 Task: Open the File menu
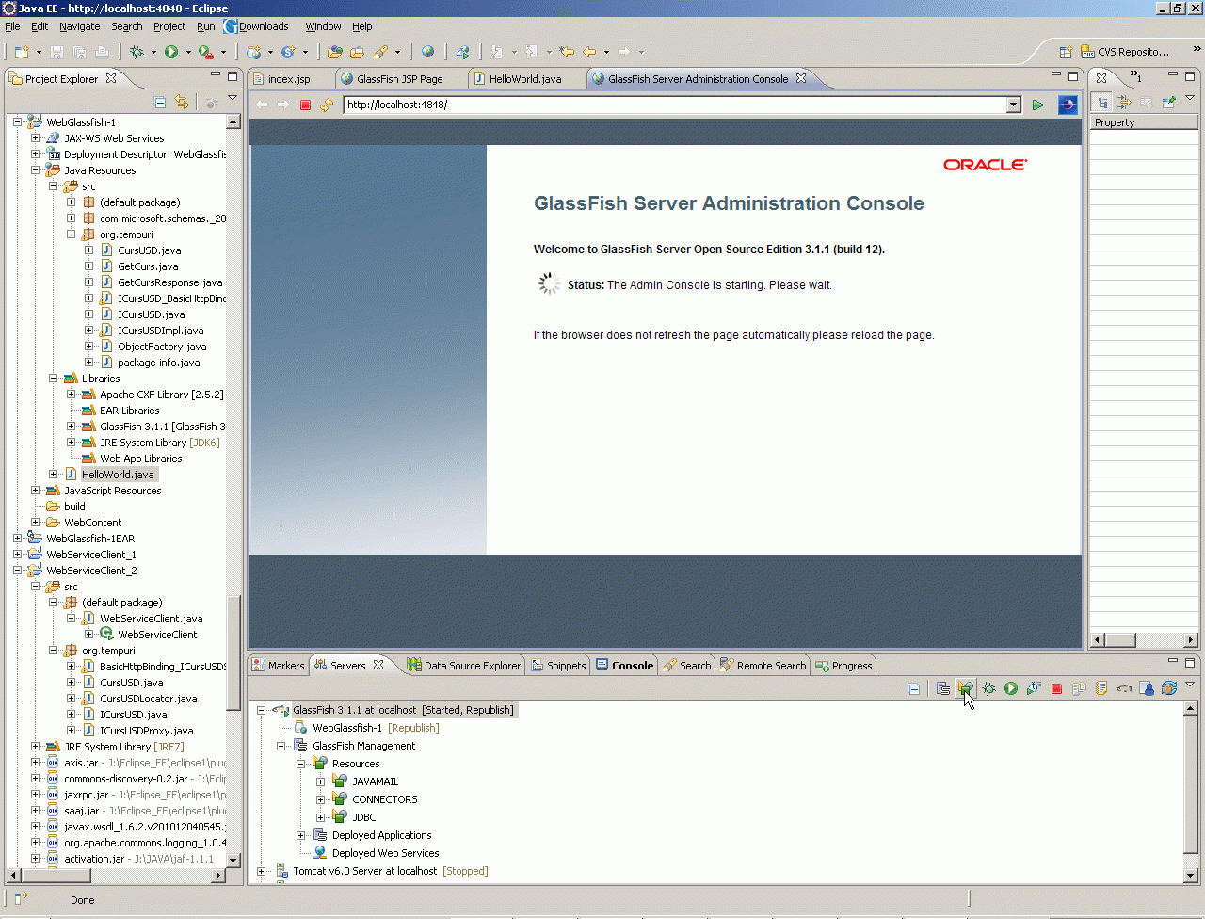pyautogui.click(x=12, y=26)
